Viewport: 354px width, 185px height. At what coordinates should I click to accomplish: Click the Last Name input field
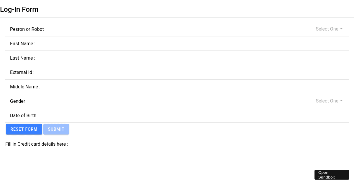click(x=177, y=58)
